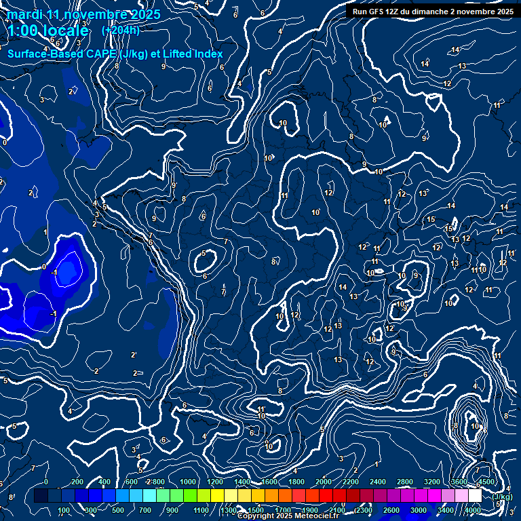Image resolution: width=521 pixels, height=521 pixels.
Task: Click the 'Copyright 2025 Meteociel.fr' credit
Action: 288,516
